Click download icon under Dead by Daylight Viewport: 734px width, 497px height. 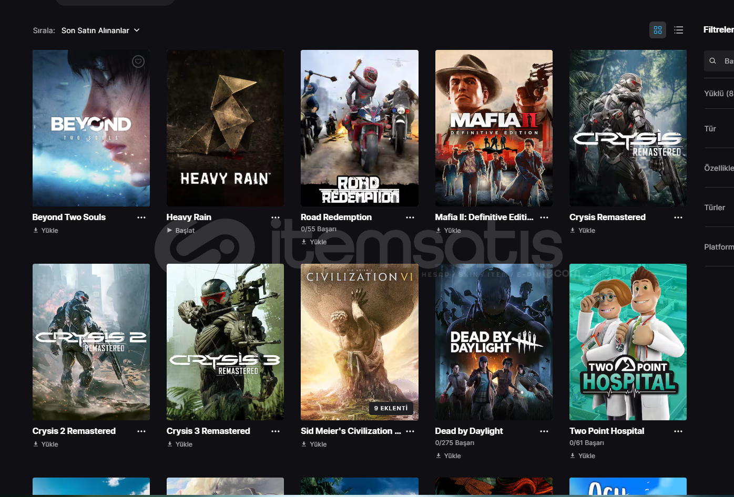pyautogui.click(x=438, y=455)
